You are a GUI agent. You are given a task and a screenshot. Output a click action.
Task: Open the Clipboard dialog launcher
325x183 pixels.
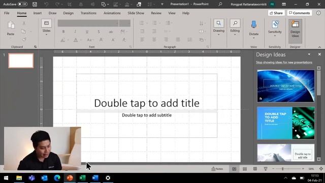35,47
